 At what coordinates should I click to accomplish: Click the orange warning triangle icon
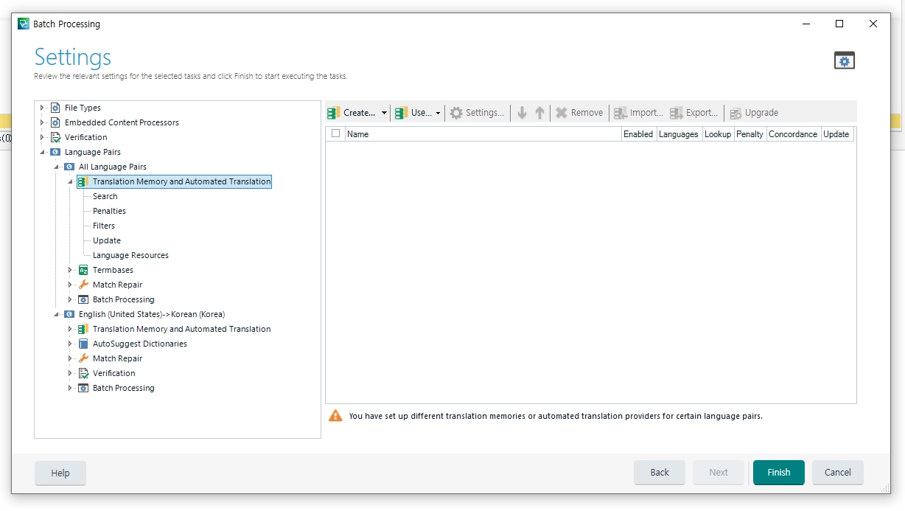[335, 416]
